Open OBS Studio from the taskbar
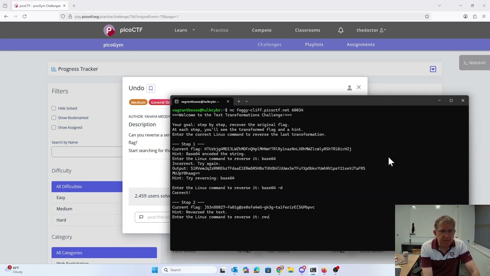The height and width of the screenshot is (276, 490). (x=336, y=270)
